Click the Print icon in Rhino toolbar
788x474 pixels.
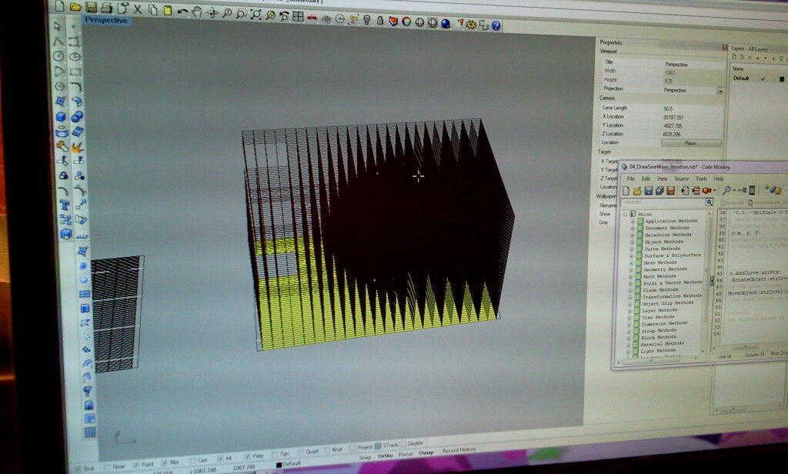pos(107,8)
